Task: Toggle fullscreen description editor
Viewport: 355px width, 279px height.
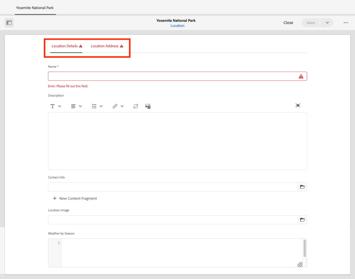Action: click(298, 105)
